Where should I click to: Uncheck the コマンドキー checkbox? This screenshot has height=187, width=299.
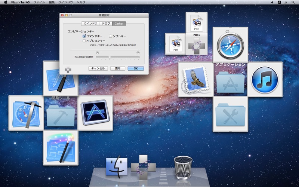(x=84, y=36)
